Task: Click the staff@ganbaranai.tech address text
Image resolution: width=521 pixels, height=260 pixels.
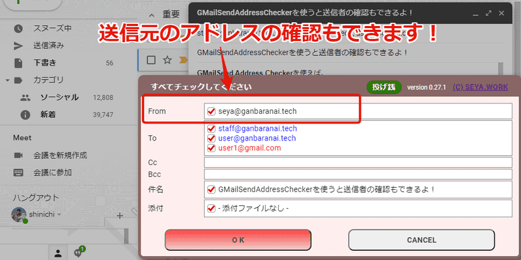Action: pos(257,128)
